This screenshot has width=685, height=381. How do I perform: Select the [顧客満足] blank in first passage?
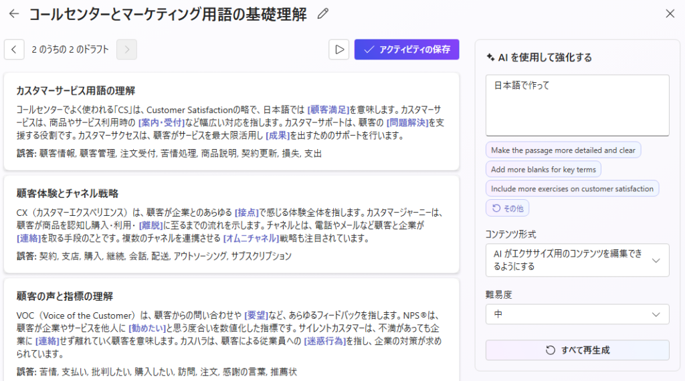coord(328,110)
